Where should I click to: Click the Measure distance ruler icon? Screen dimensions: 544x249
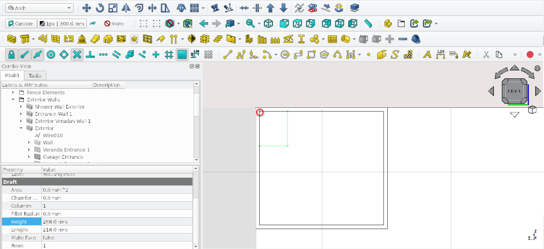coord(368,23)
